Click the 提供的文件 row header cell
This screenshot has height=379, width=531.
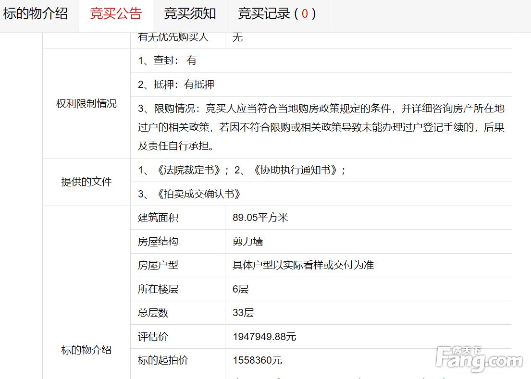click(86, 182)
